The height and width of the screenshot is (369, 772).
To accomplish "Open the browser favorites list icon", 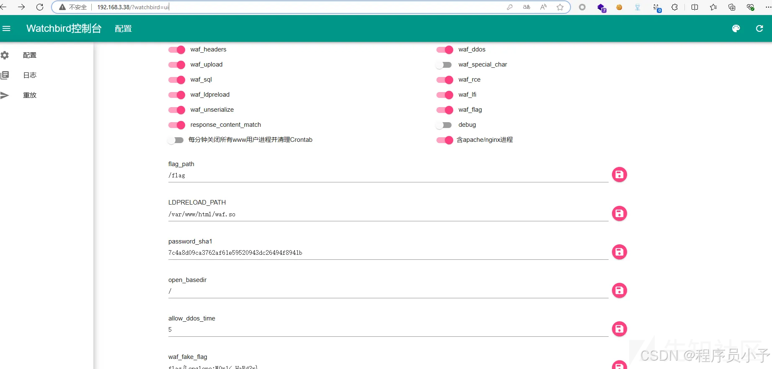I will pos(713,7).
